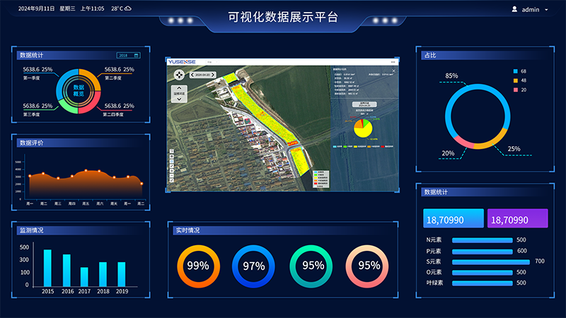This screenshot has height=318, width=566.
Task: Select the blue 68 legend swatch
Action: [516, 71]
